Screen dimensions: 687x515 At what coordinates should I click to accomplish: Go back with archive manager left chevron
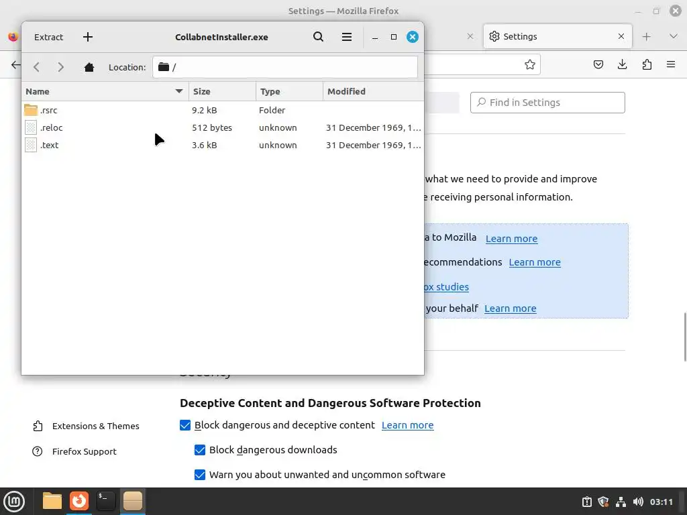37,67
